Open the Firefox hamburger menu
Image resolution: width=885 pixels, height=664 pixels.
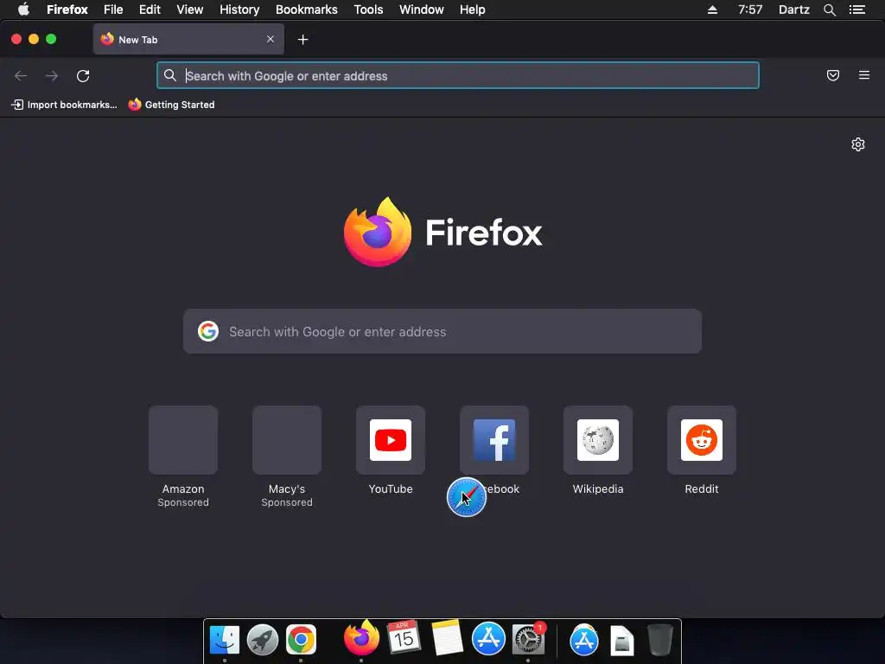tap(864, 75)
